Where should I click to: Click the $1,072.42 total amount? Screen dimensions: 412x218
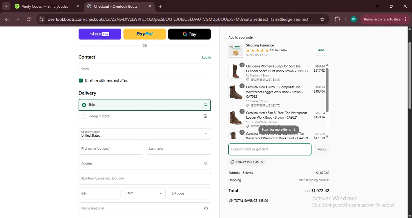click(320, 191)
